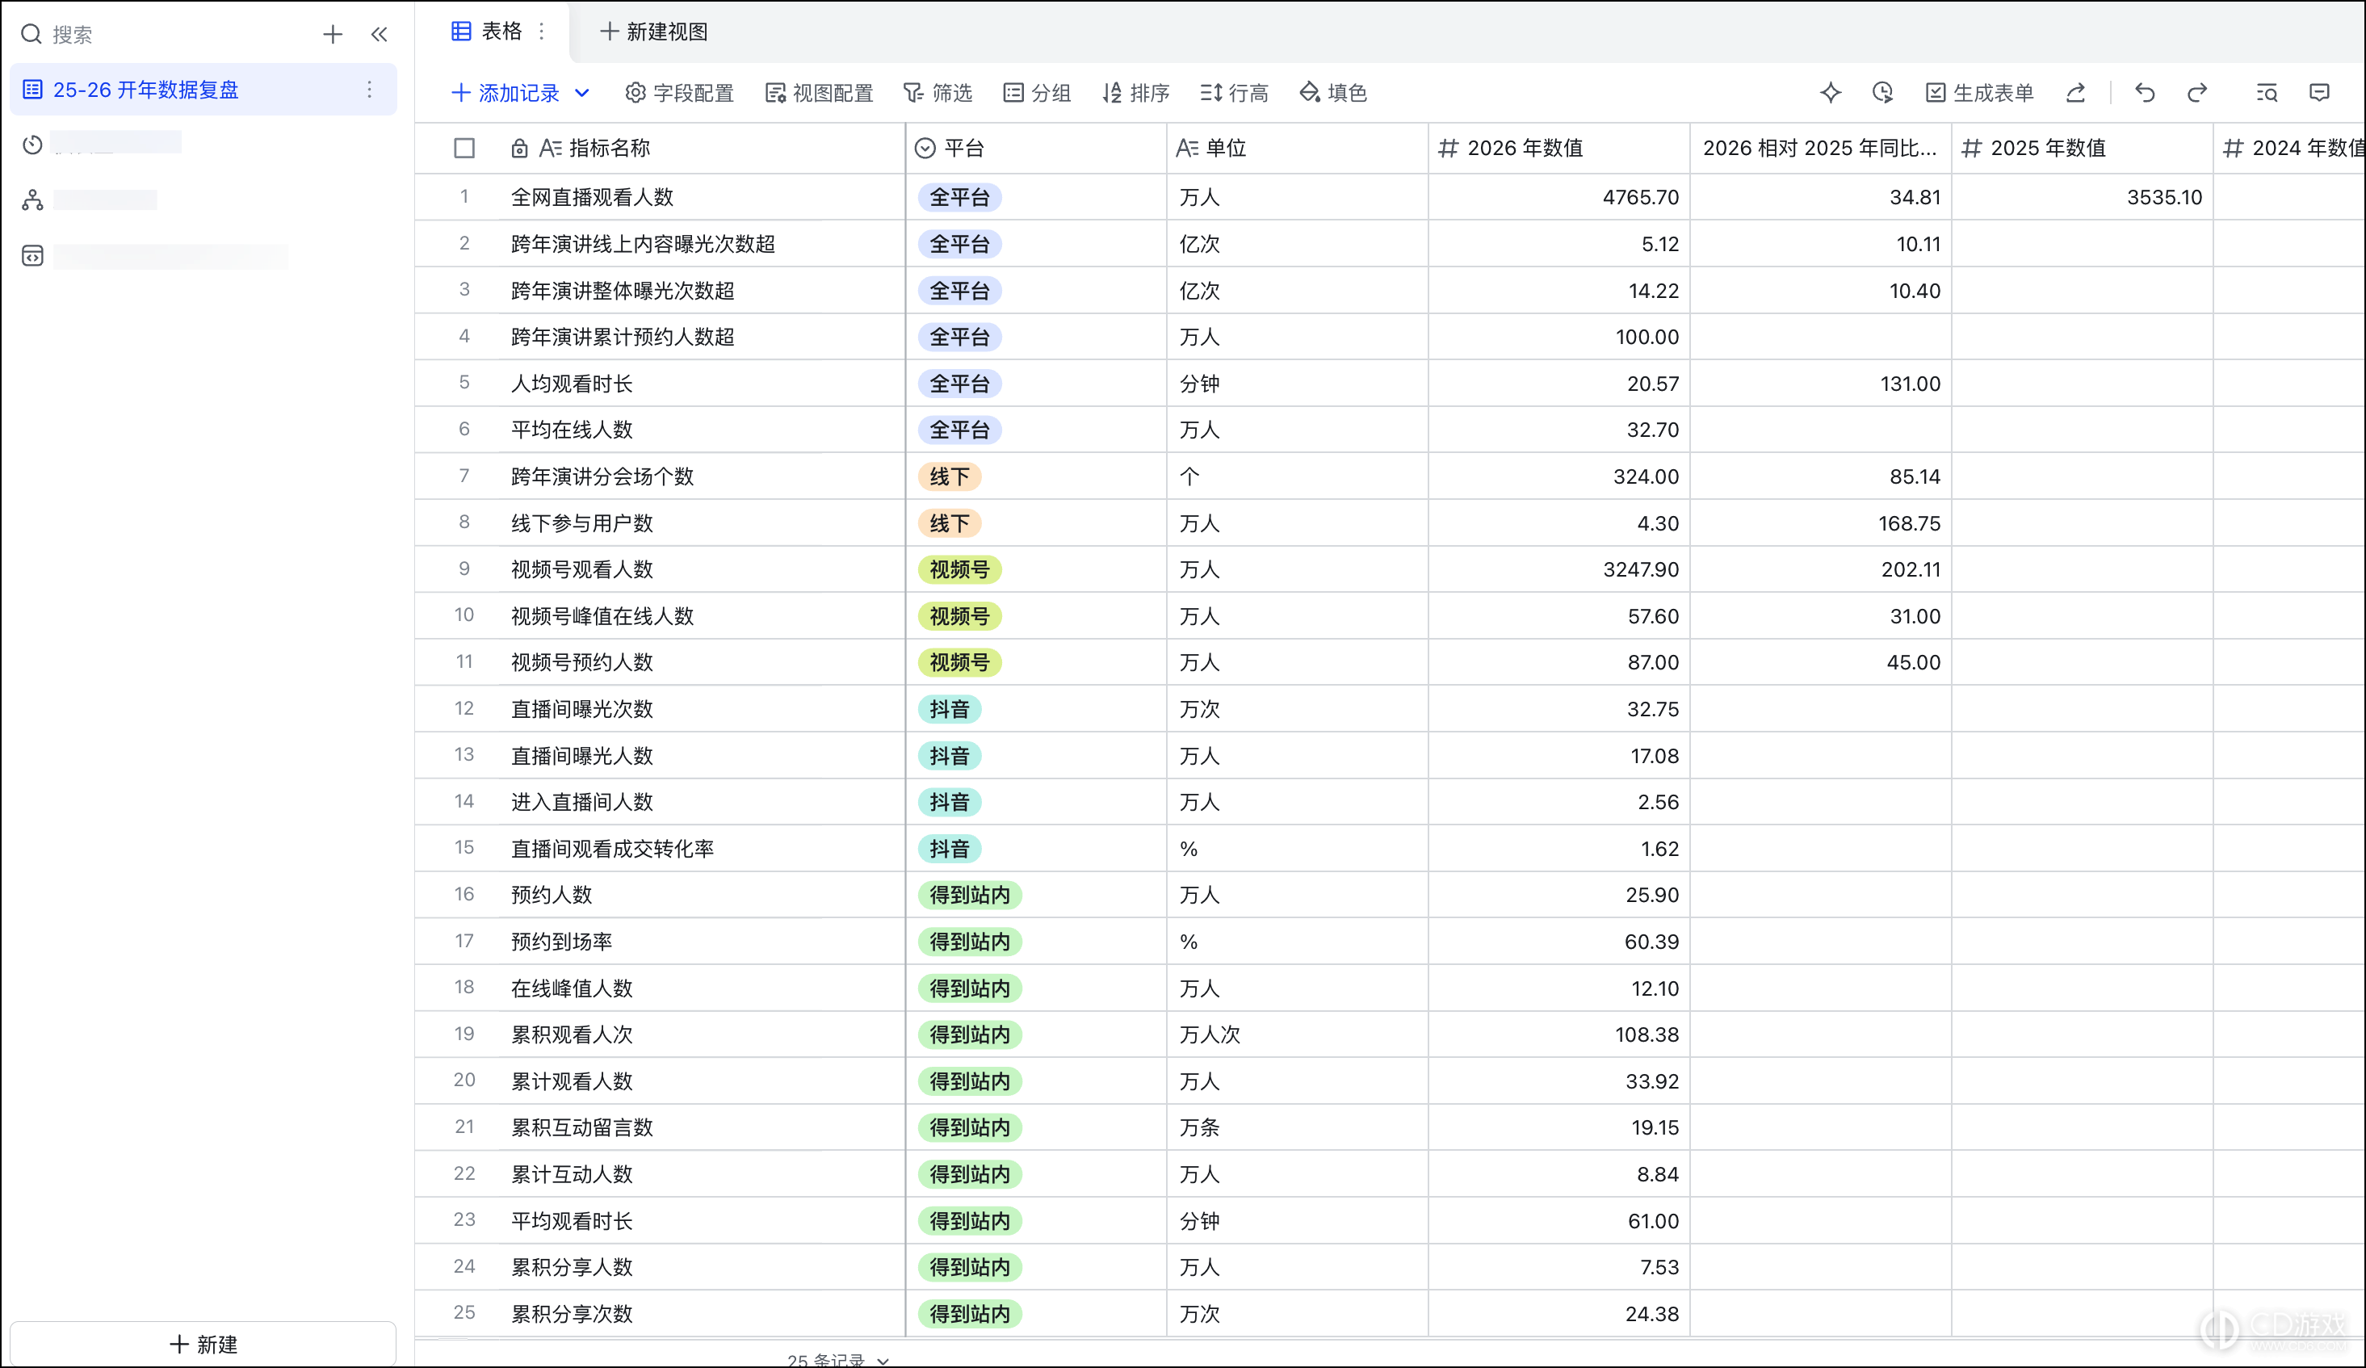Click the share arrow icon
The image size is (2366, 1368).
tap(2075, 93)
